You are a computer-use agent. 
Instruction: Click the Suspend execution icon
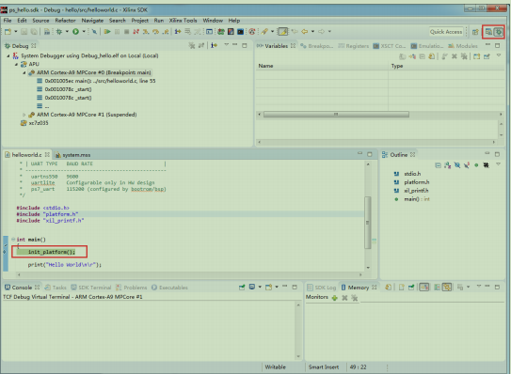click(x=117, y=32)
